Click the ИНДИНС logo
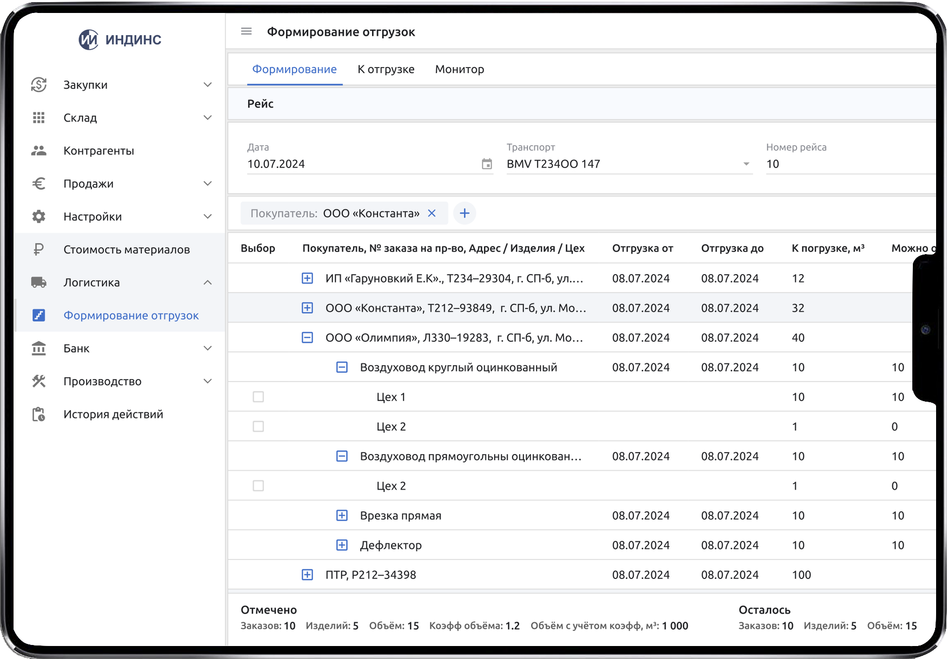 (x=120, y=39)
